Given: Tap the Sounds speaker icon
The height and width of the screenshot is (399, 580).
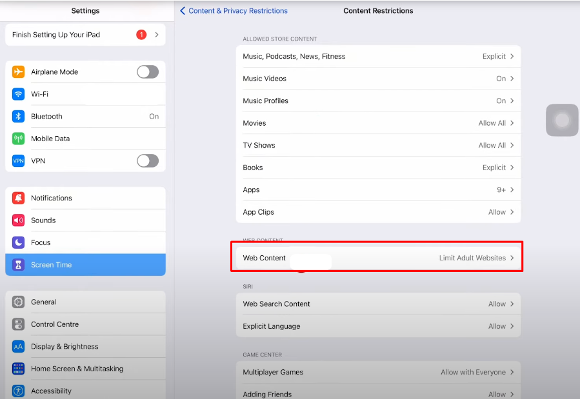Looking at the screenshot, I should pos(19,220).
